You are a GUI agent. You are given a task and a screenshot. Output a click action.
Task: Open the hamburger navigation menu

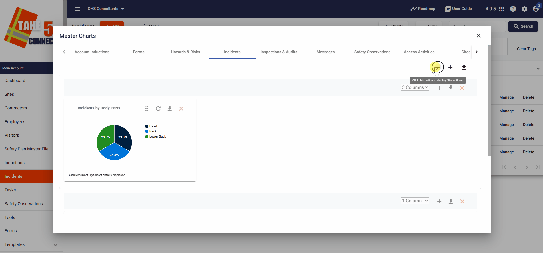pos(77,9)
